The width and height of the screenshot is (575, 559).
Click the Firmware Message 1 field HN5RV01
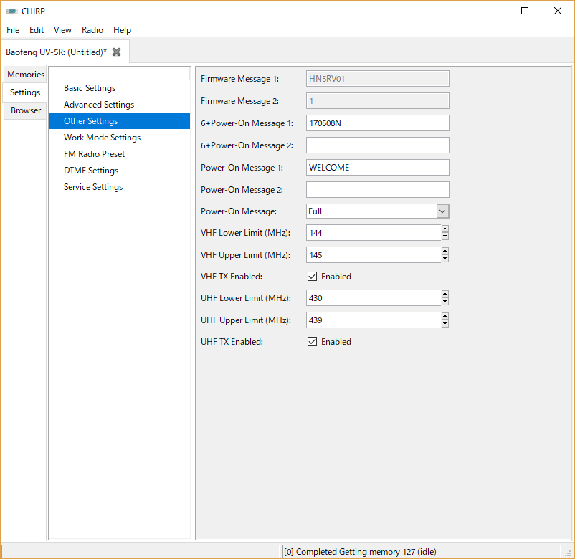click(x=377, y=79)
